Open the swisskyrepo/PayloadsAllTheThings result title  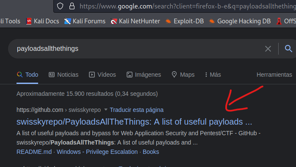coord(134,122)
